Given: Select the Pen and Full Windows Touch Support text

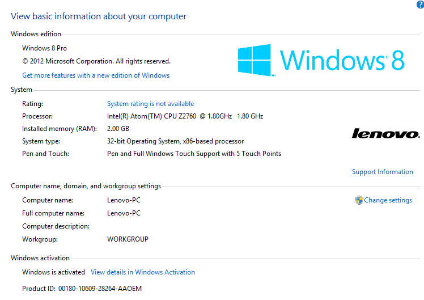Looking at the screenshot, I should click(x=194, y=154).
